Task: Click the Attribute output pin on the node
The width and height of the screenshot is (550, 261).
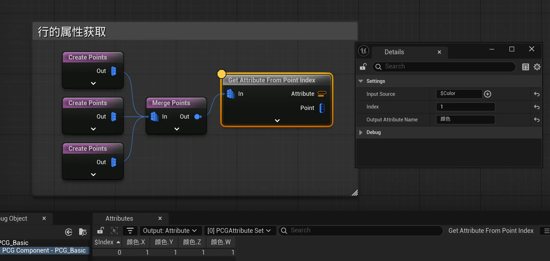Action: pos(322,94)
